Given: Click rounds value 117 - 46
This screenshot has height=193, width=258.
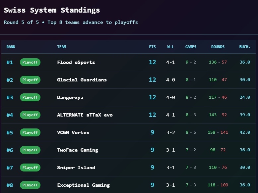Looking at the screenshot, I should [x=218, y=97].
